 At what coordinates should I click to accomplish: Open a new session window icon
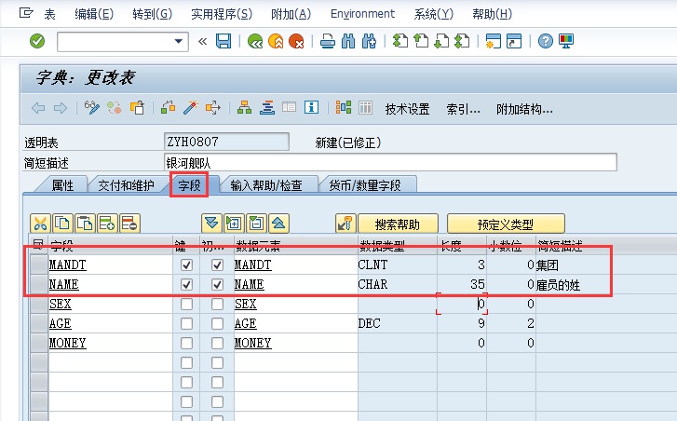point(493,42)
